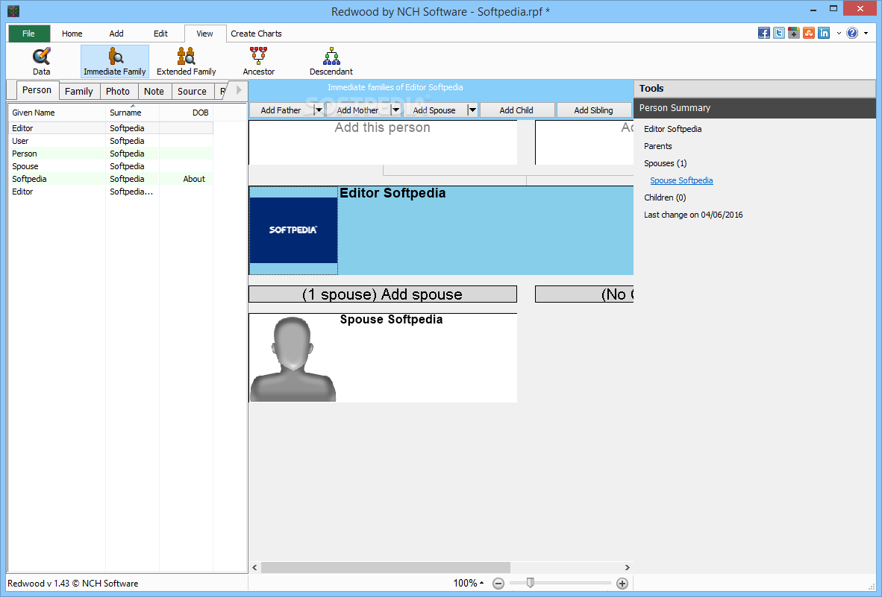Click the Add Child button
This screenshot has height=597, width=882.
516,110
